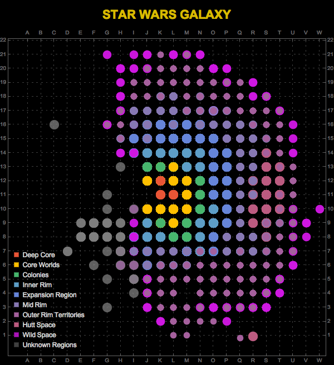
Task: Pick the Inner Rim legend color square
Action: [16, 284]
